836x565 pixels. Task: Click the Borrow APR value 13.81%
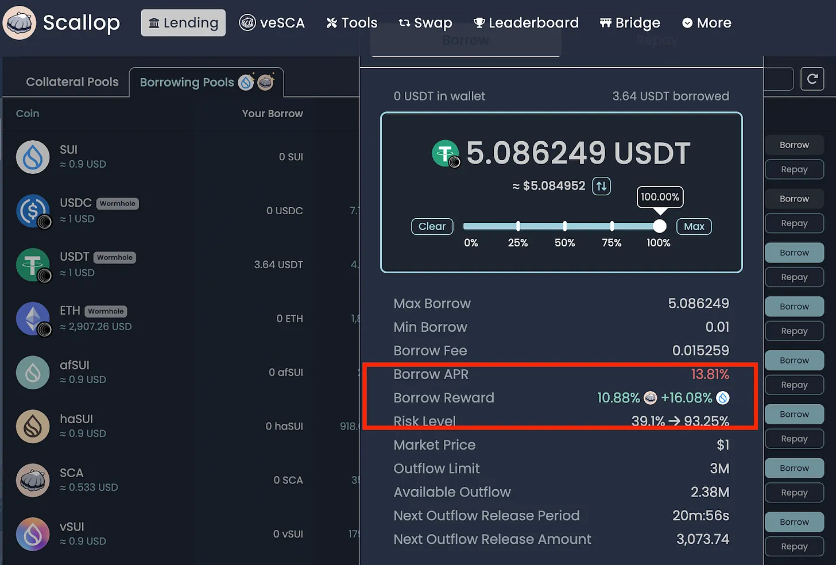710,374
